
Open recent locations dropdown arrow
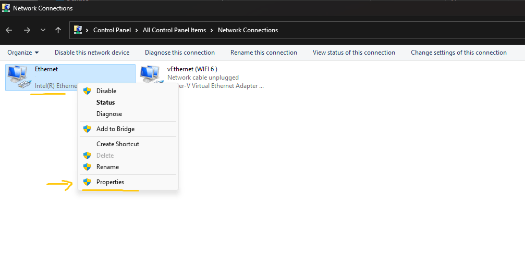pyautogui.click(x=43, y=30)
